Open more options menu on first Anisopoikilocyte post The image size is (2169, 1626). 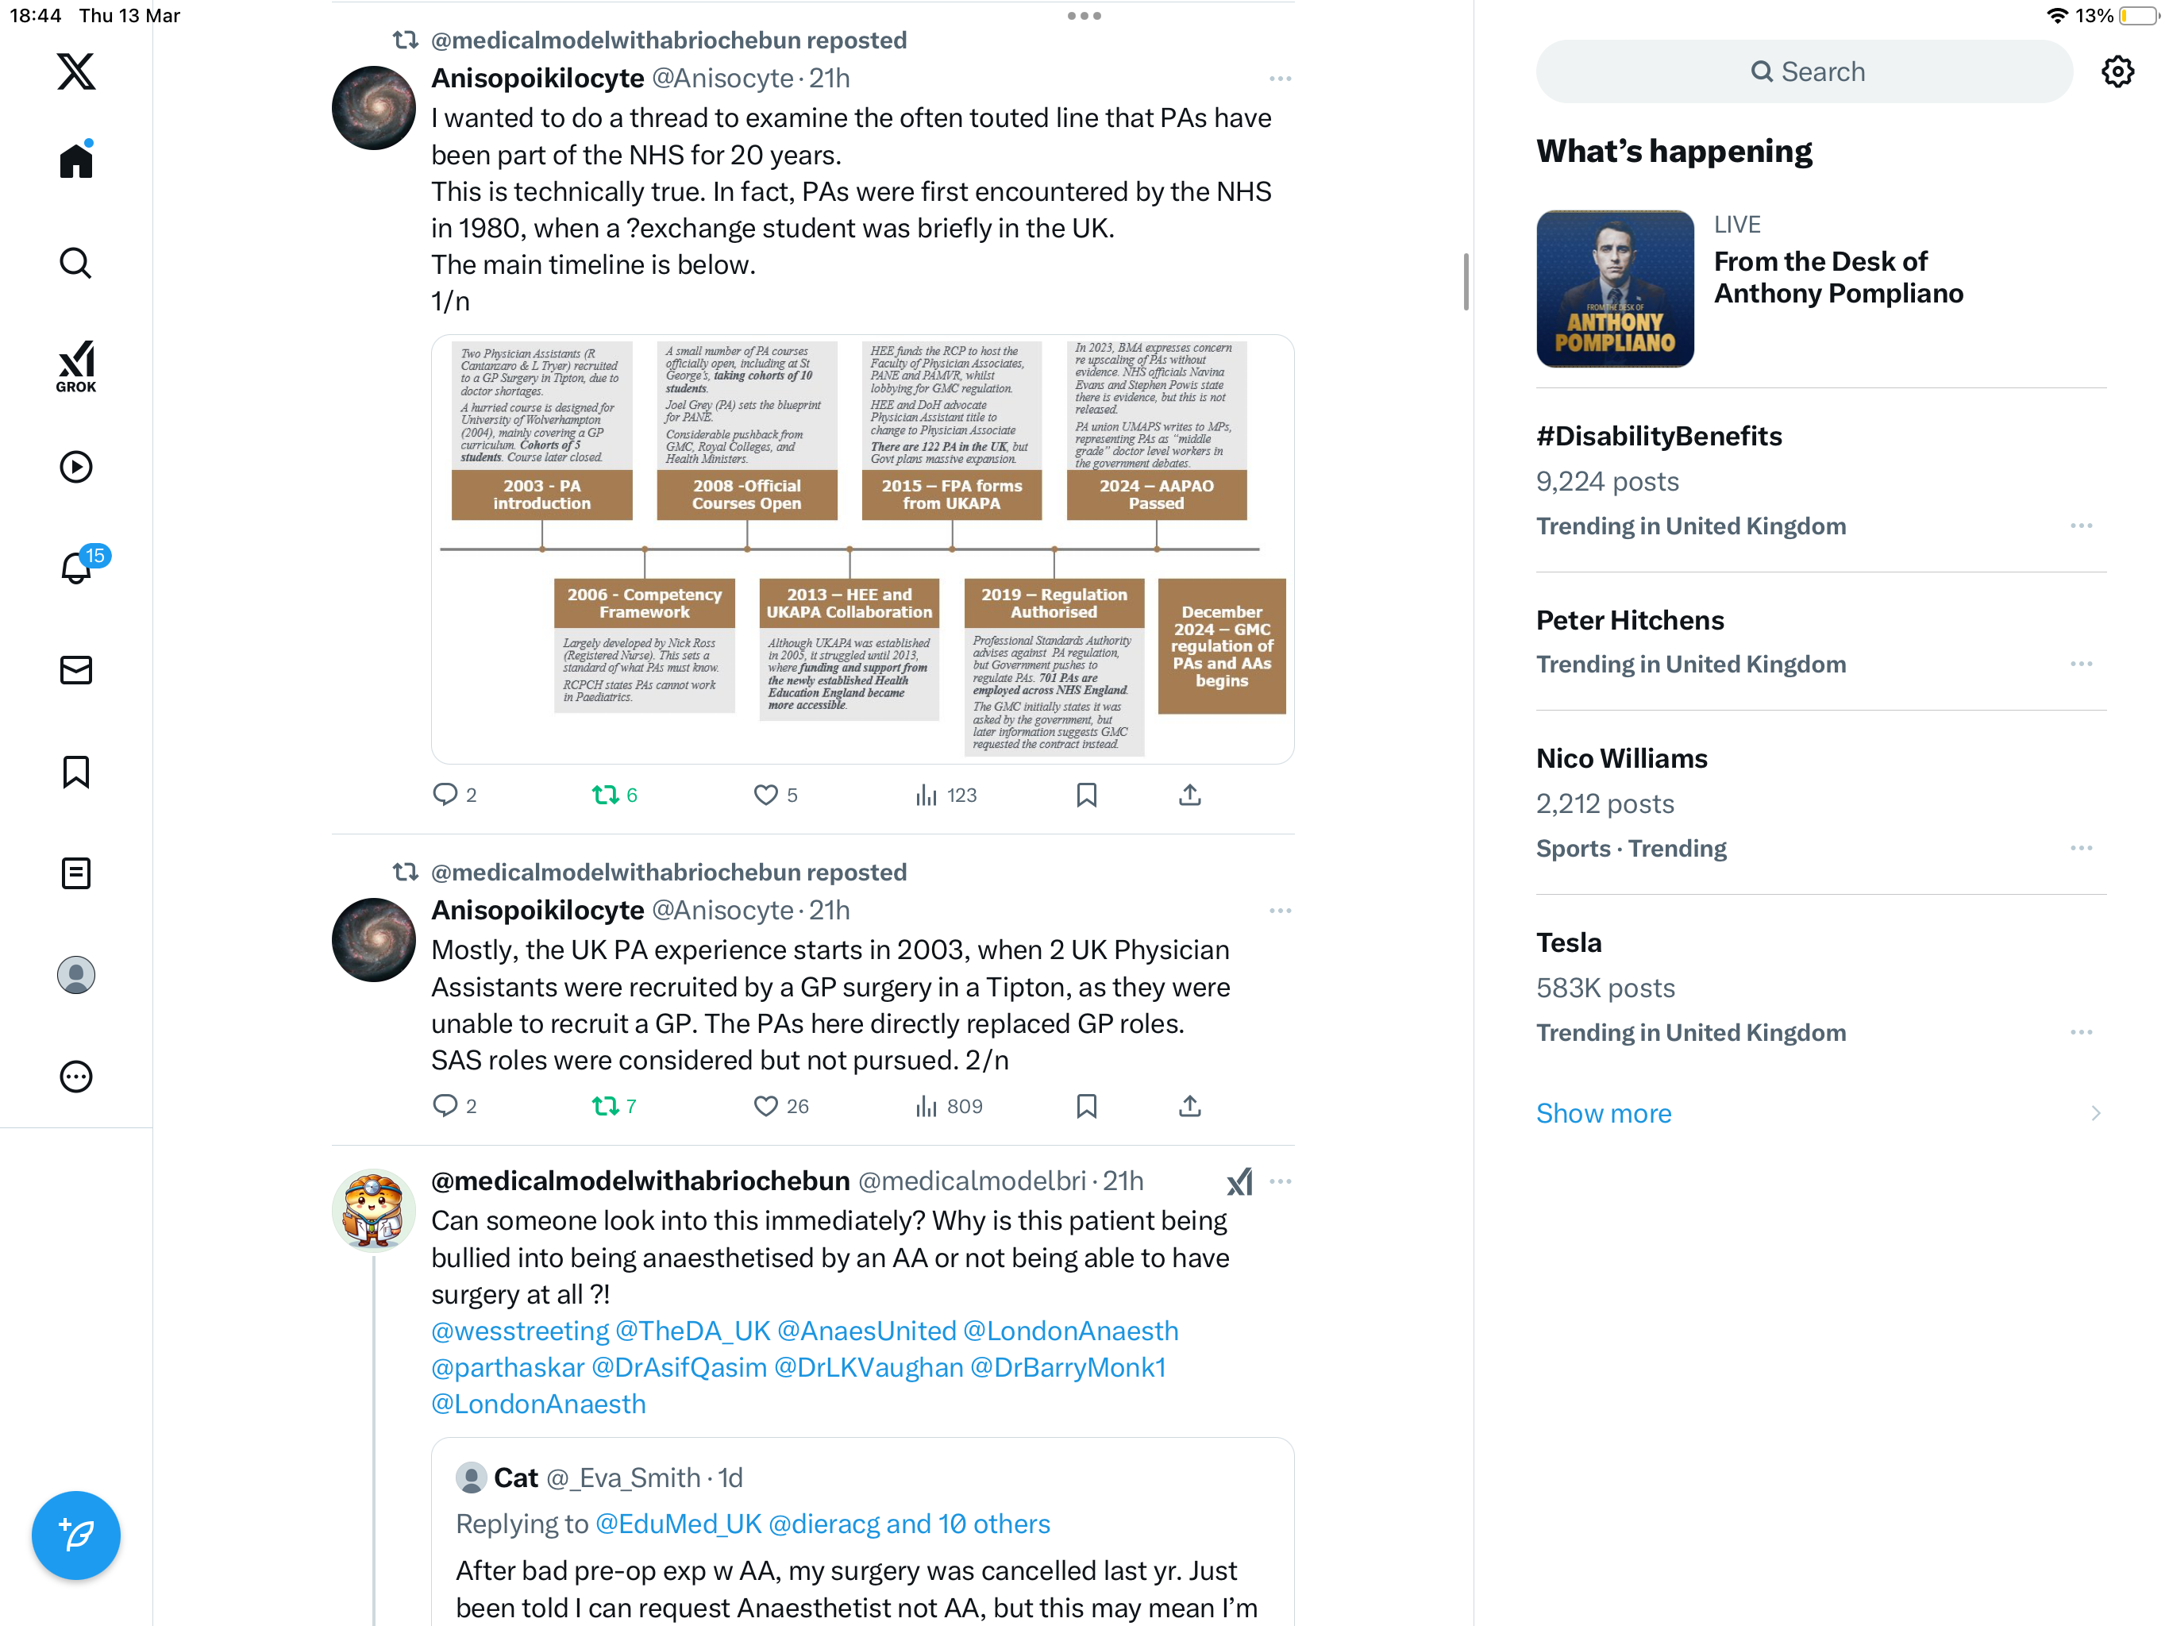[x=1280, y=79]
